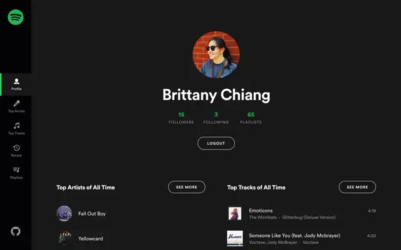401x250 pixels.
Task: Click See More for Top Tracks
Action: click(357, 187)
